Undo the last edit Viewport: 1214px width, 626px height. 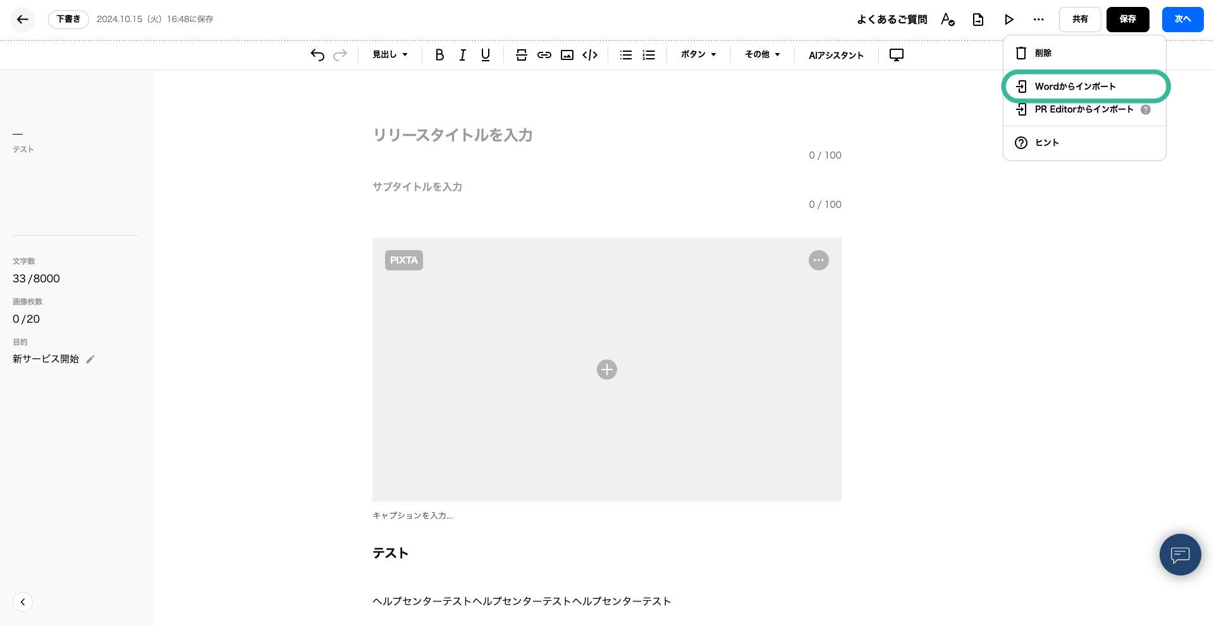317,55
